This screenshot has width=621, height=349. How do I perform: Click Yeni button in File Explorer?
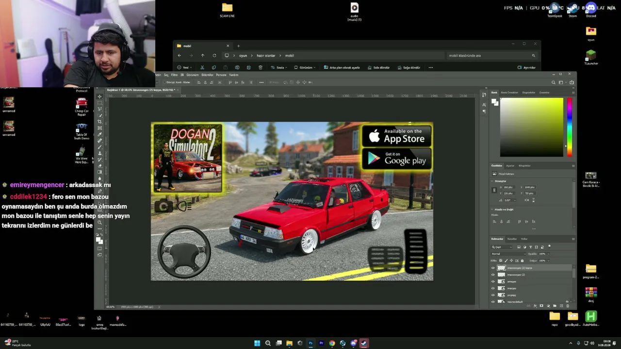click(x=183, y=67)
